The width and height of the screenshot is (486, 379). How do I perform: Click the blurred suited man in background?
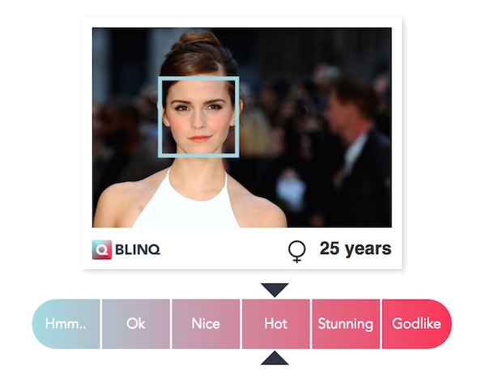pyautogui.click(x=356, y=149)
